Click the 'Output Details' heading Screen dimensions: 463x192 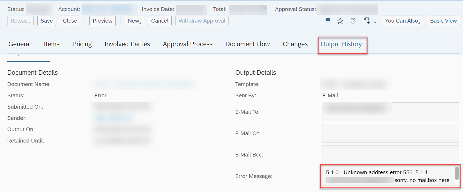[256, 73]
